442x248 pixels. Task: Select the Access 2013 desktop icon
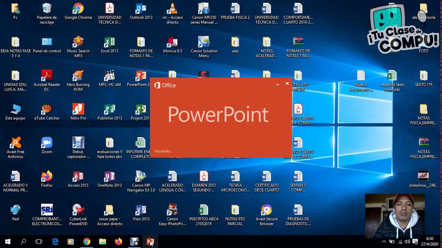78,179
